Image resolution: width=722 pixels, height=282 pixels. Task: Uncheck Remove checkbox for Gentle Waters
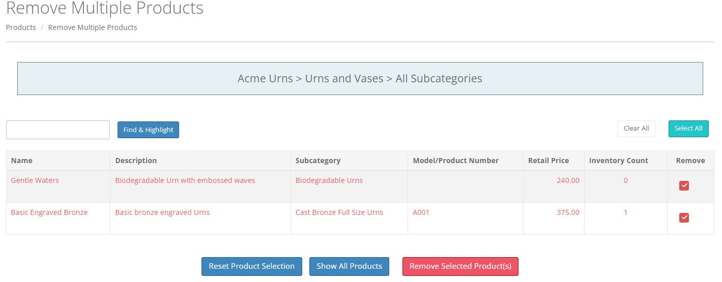click(684, 186)
